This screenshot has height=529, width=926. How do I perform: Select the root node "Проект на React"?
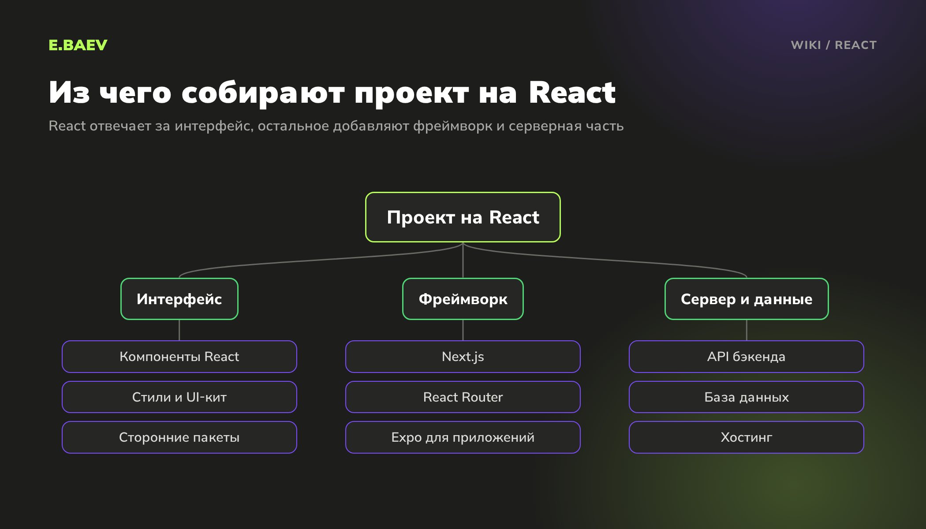pyautogui.click(x=463, y=217)
